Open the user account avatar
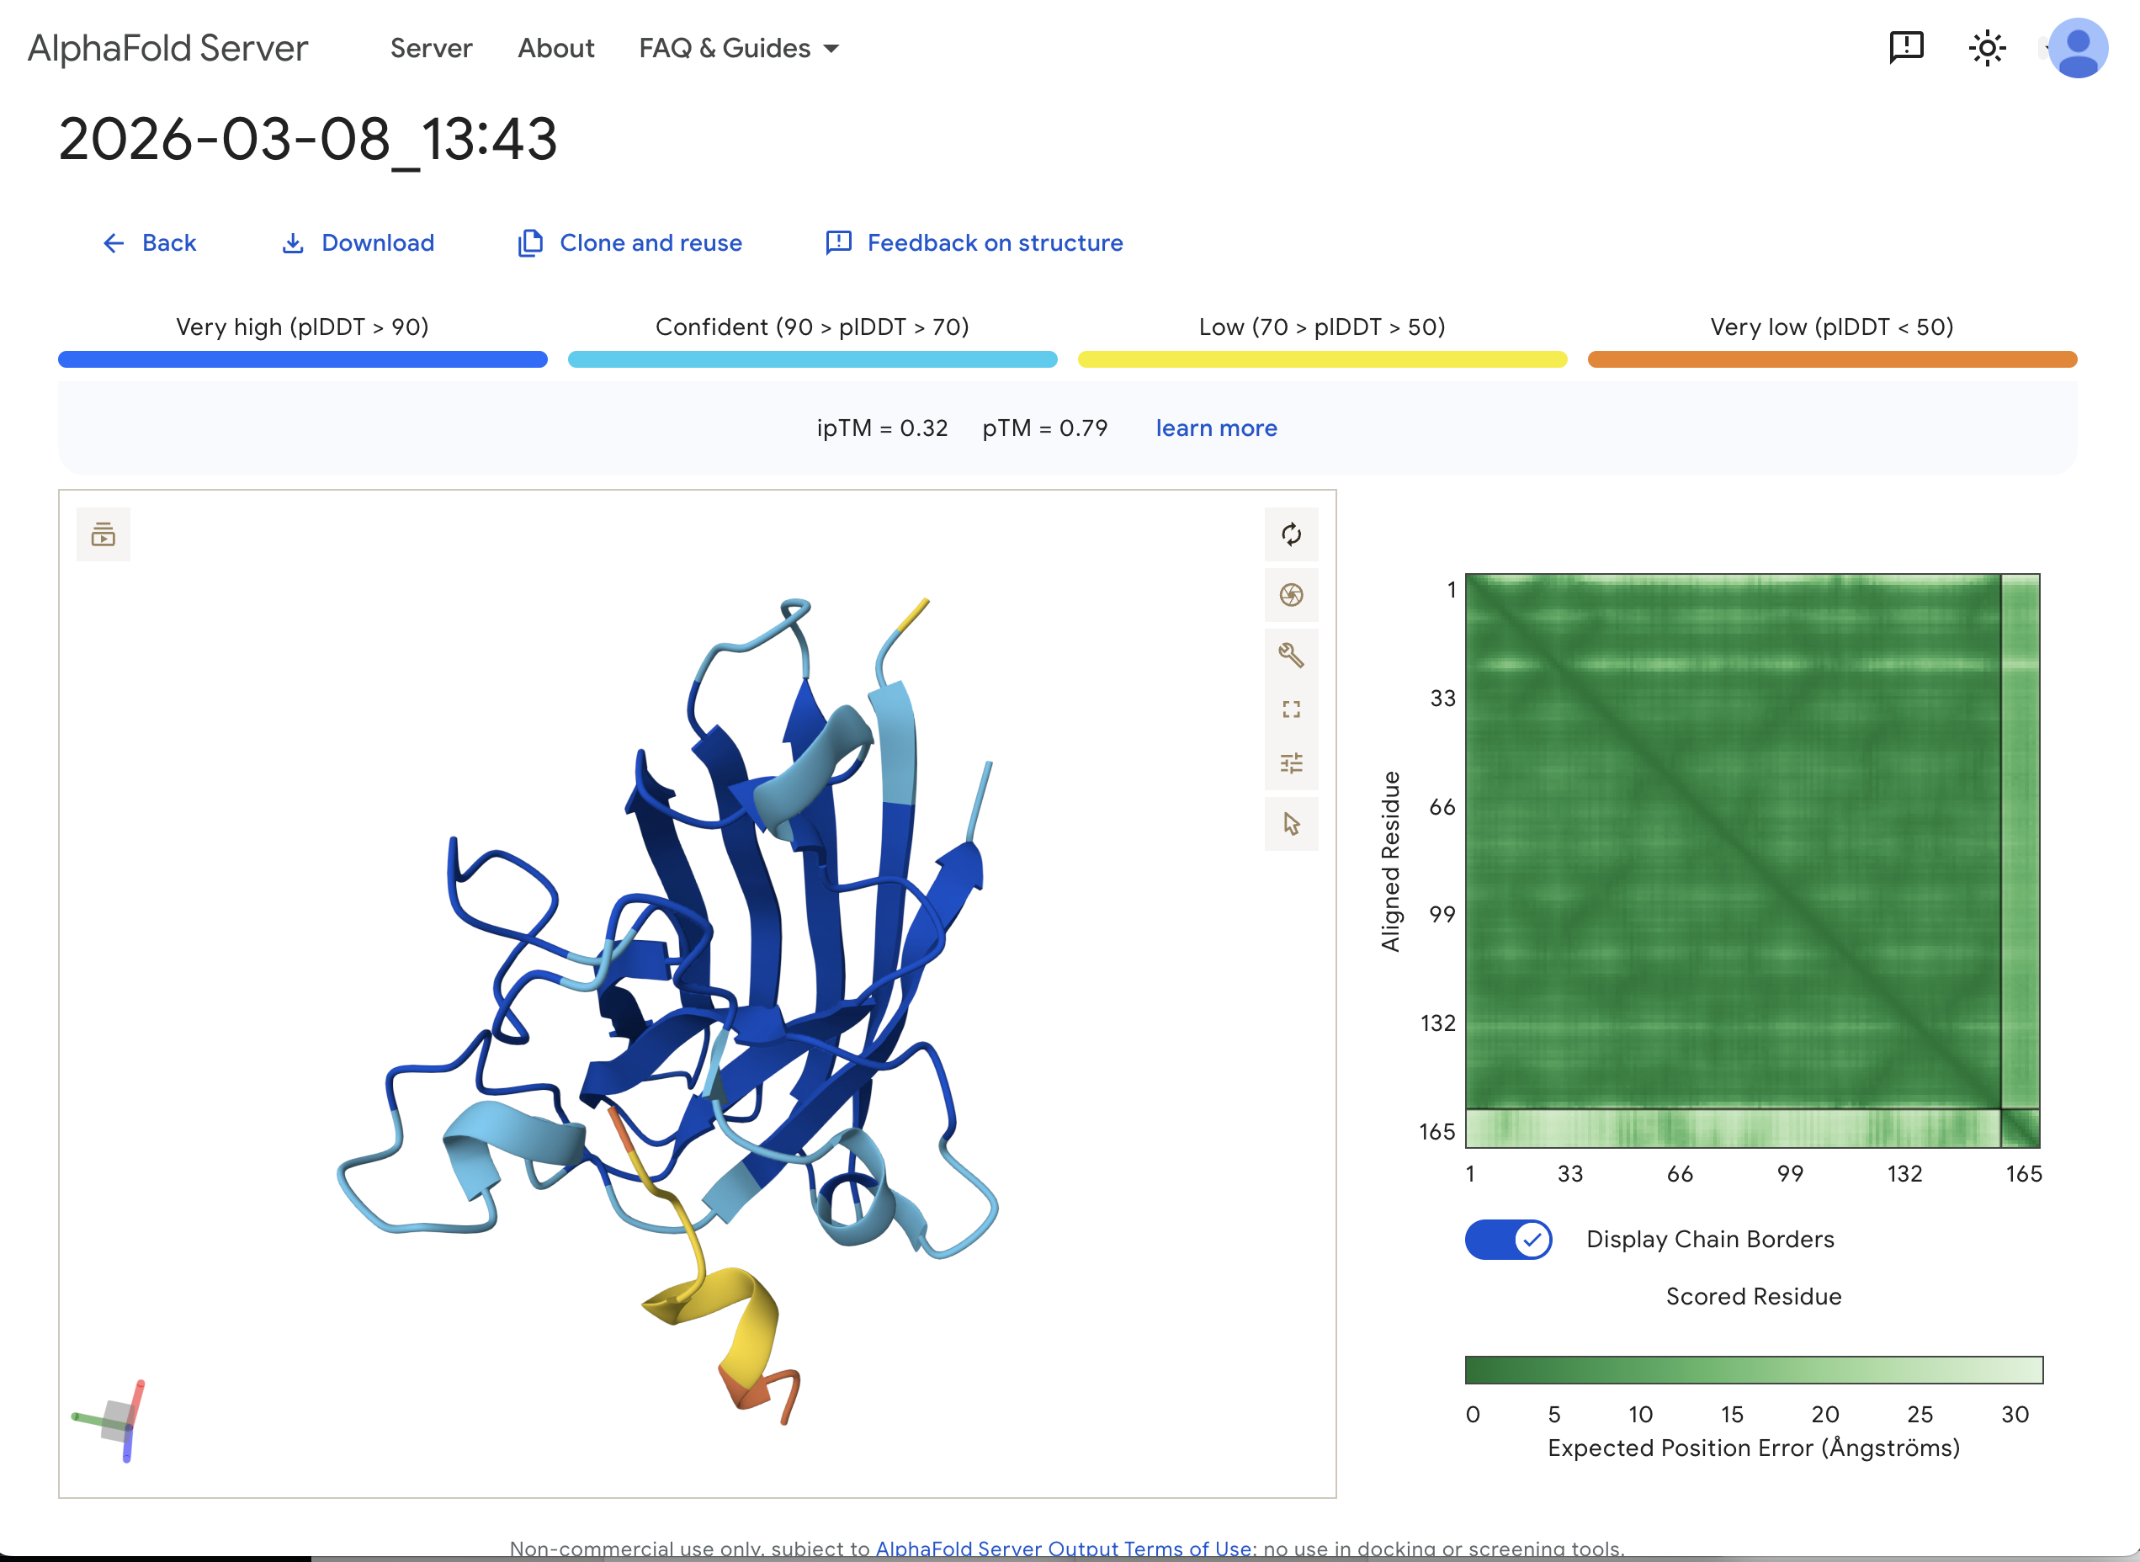 pos(2077,47)
